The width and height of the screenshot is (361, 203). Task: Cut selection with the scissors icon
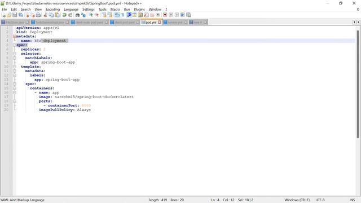(x=45, y=15)
